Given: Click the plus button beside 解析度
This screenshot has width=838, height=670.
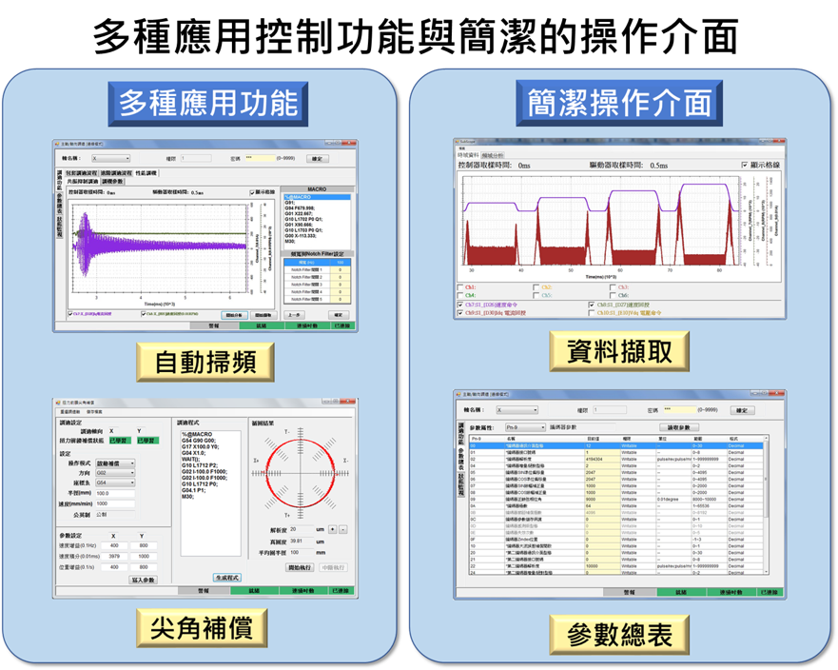Looking at the screenshot, I should pos(334,529).
